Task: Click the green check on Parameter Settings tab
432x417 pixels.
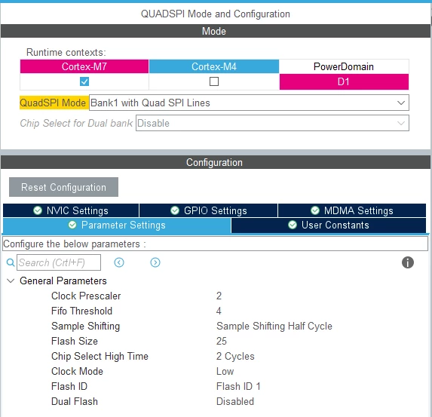Action: 72,225
